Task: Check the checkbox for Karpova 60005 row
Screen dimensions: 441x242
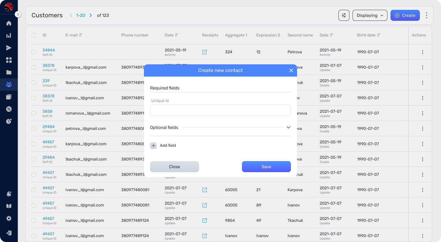Action: [34, 190]
